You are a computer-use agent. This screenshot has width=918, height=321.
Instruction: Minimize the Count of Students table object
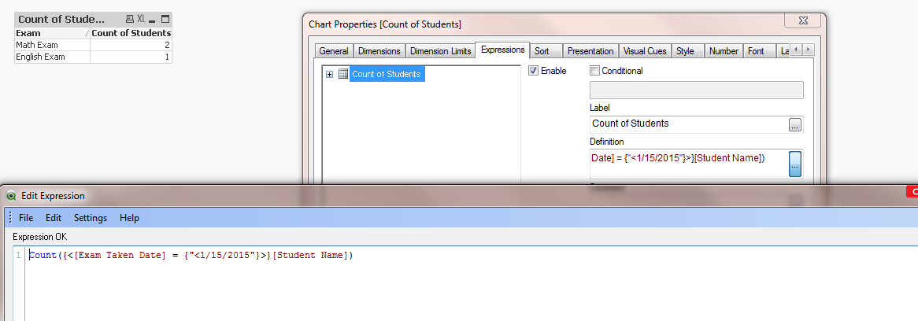(x=153, y=19)
